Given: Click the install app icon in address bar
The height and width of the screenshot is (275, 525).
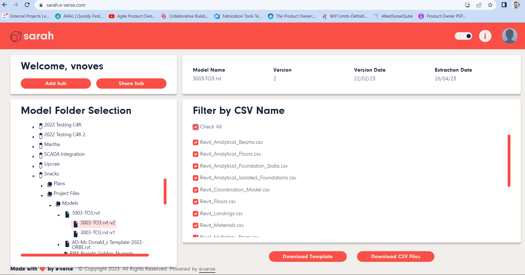Looking at the screenshot, I should pyautogui.click(x=468, y=5).
